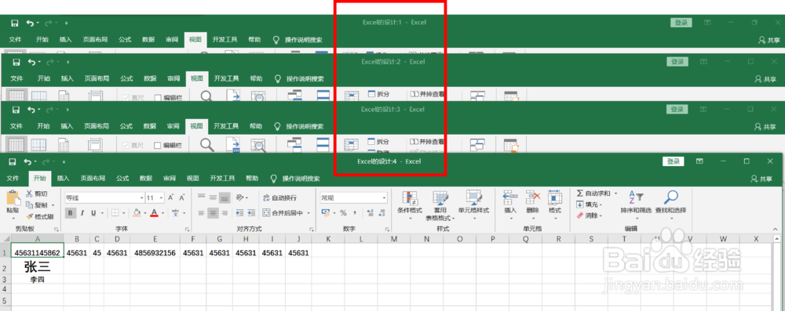785x311 pixels.
Task: Select bottom align icon
Action: (x=225, y=197)
